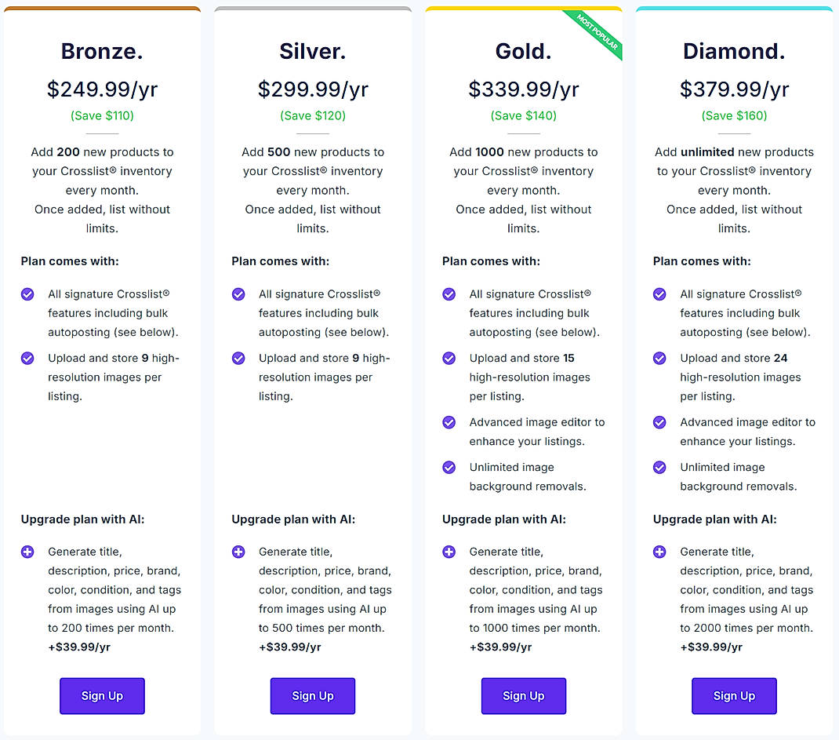Select the checkmark beside Diamond advanced image editor
This screenshot has width=839, height=740.
pos(659,422)
